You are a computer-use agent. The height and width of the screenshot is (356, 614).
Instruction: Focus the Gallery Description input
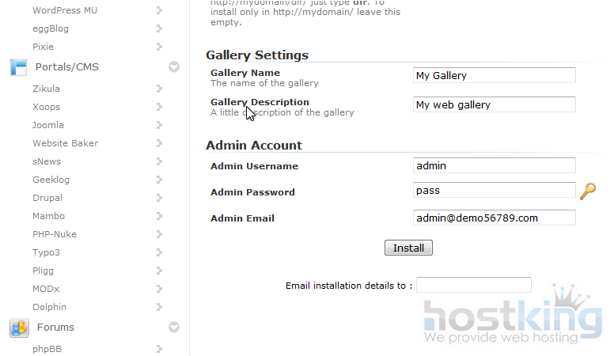tap(495, 105)
